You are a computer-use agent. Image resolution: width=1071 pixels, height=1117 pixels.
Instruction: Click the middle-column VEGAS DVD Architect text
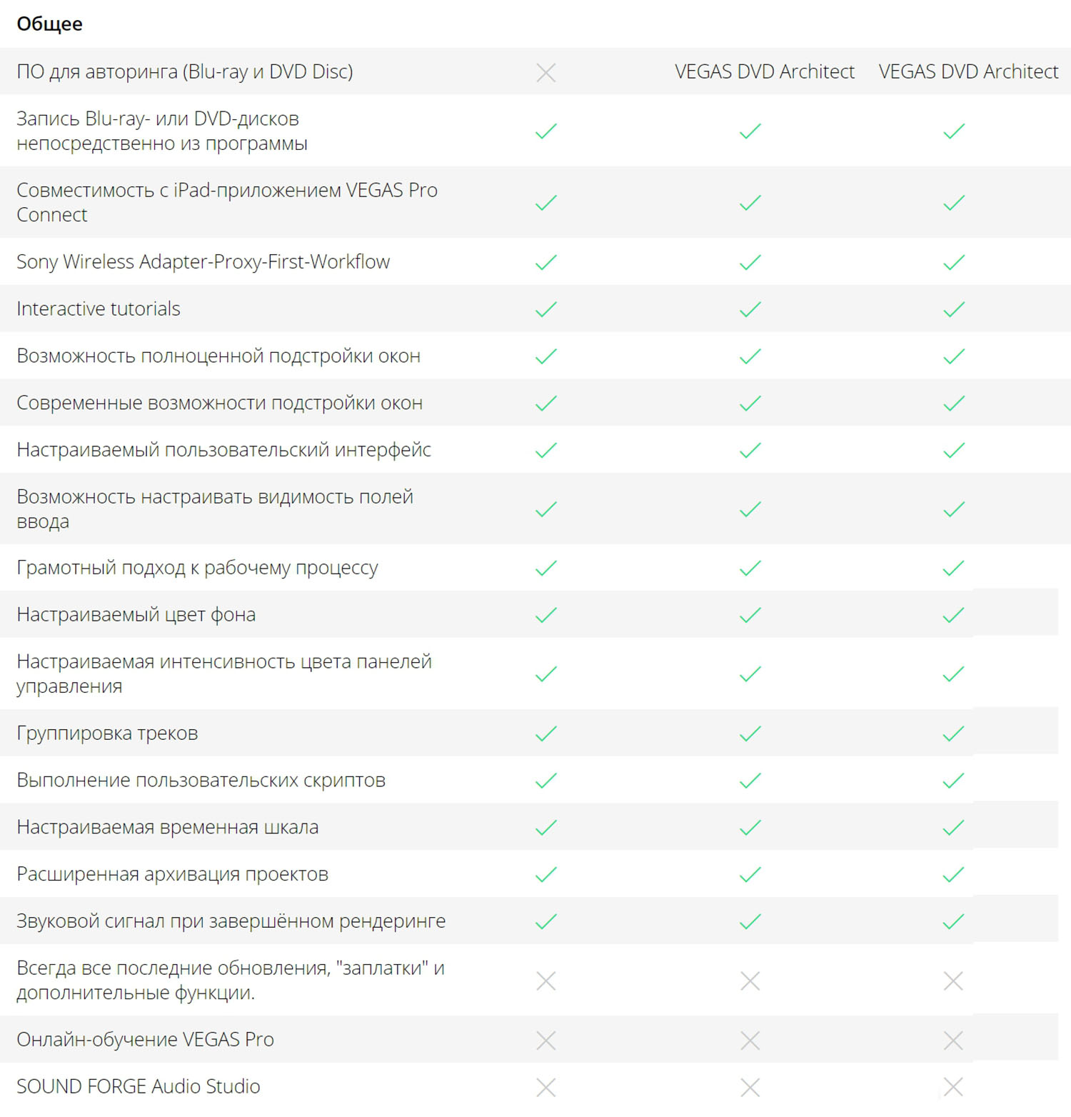coord(764,71)
